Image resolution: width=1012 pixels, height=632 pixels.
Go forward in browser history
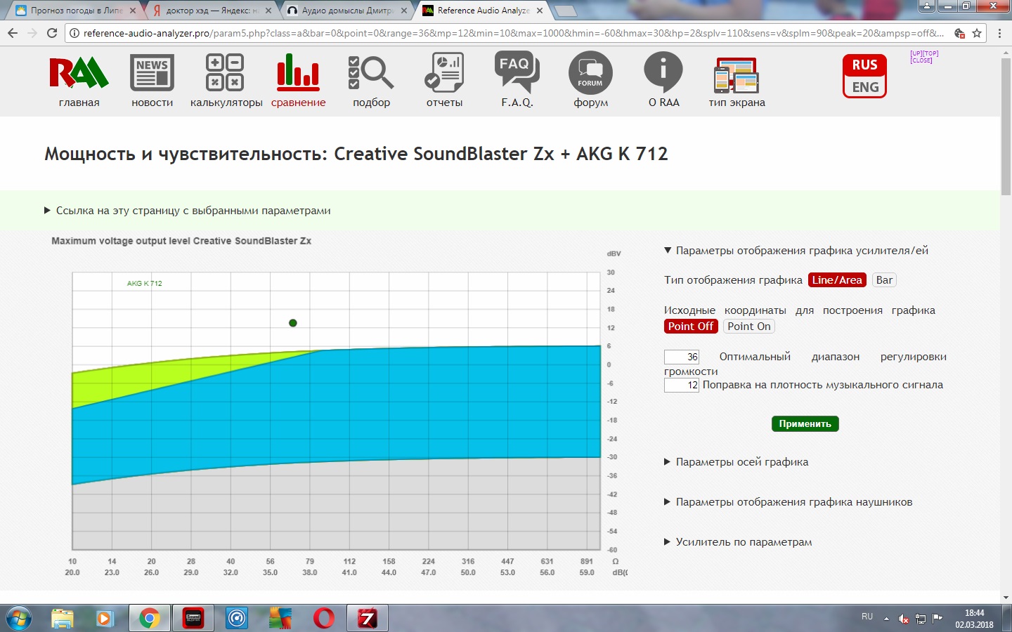(32, 33)
